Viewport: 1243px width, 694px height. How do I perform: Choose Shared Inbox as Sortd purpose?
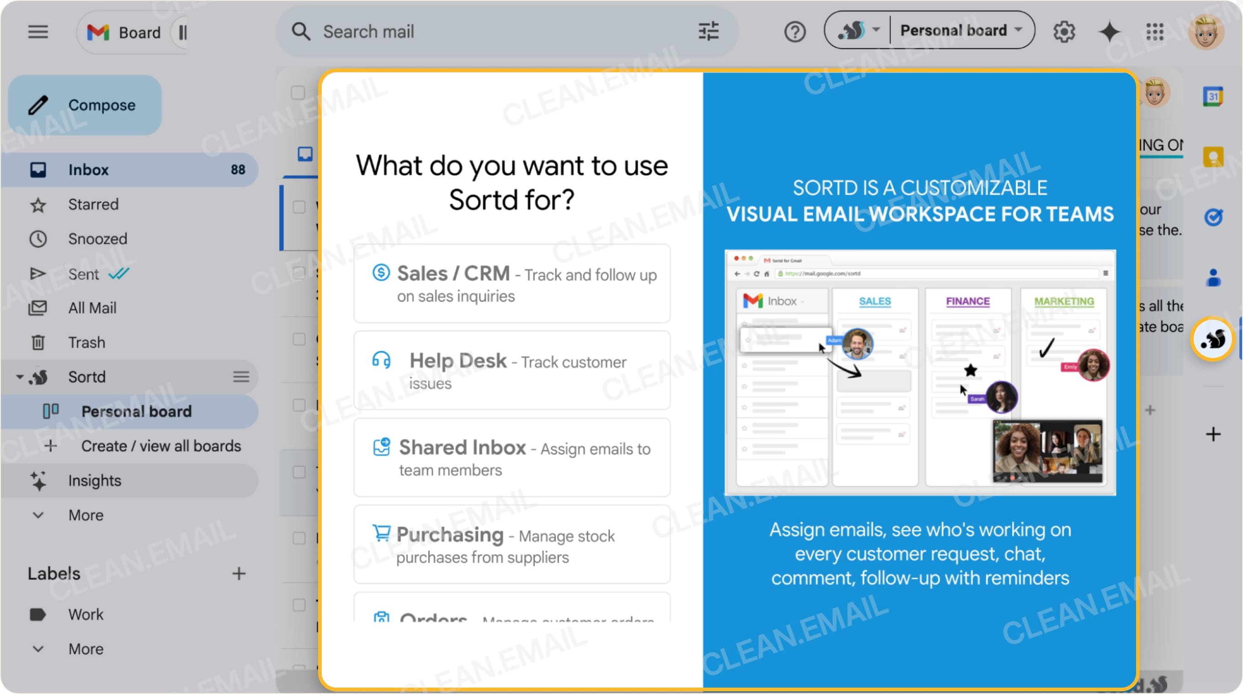511,457
